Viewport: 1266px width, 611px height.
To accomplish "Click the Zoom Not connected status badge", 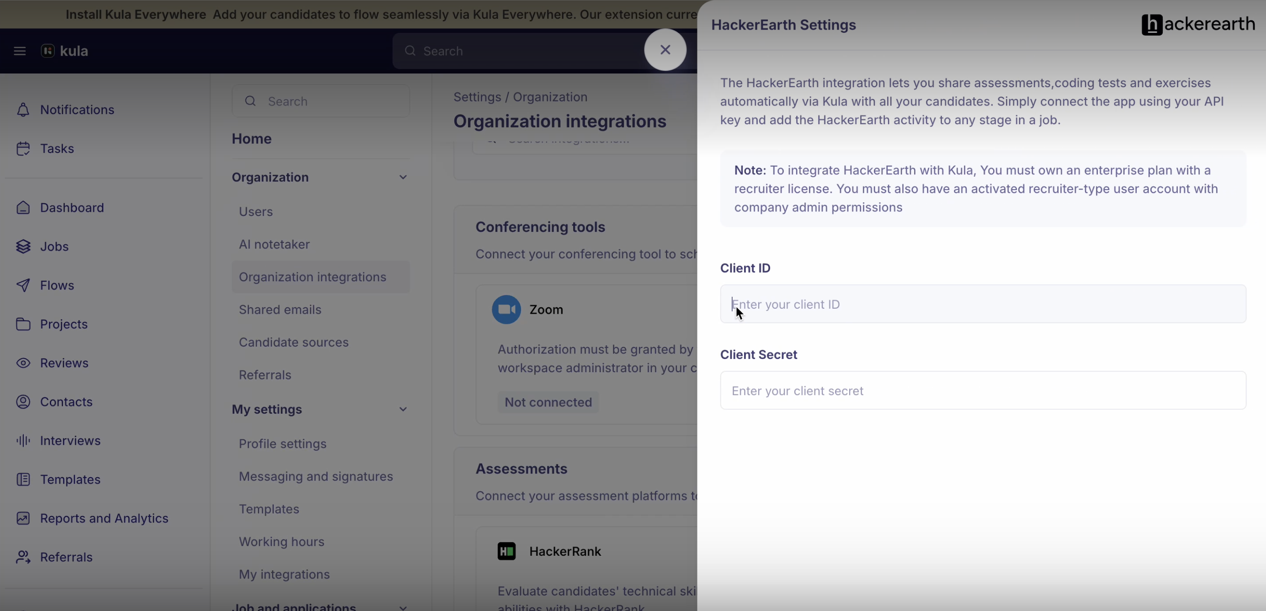I will (x=548, y=402).
